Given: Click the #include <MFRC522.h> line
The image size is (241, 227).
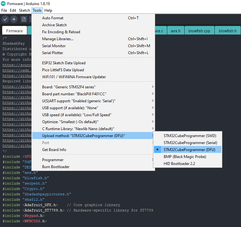Looking at the screenshot, I should [25, 221].
